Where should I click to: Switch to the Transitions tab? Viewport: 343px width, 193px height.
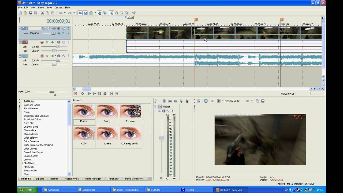pyautogui.click(x=113, y=179)
